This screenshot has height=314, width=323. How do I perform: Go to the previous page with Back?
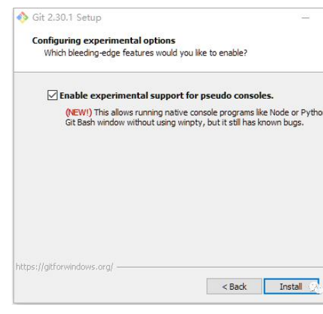point(234,286)
